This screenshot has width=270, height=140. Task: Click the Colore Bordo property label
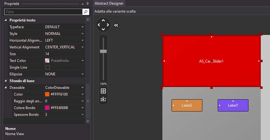(25, 108)
